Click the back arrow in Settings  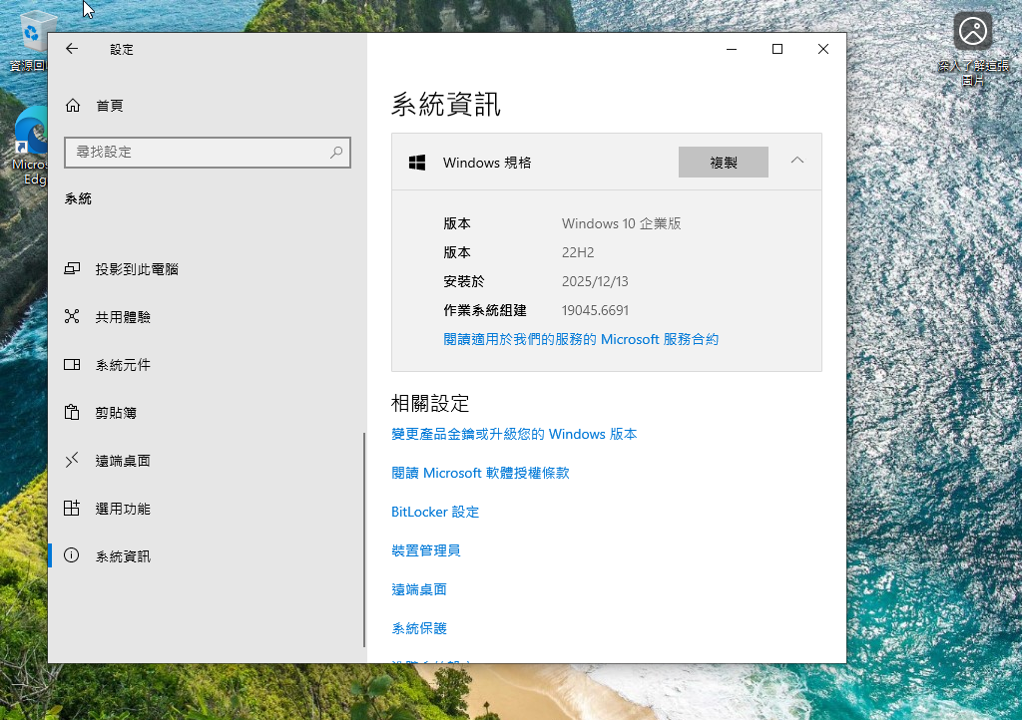[72, 49]
